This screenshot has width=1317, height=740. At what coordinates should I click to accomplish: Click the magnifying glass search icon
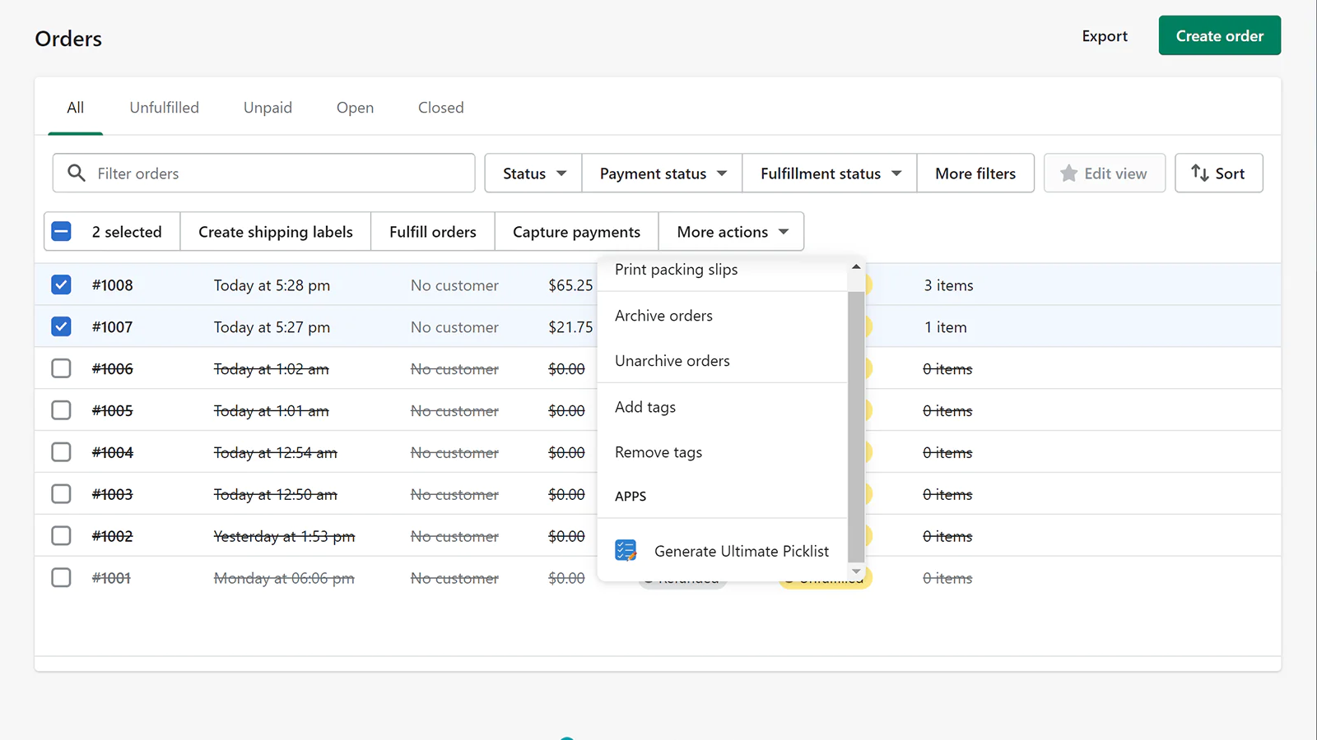(x=77, y=173)
